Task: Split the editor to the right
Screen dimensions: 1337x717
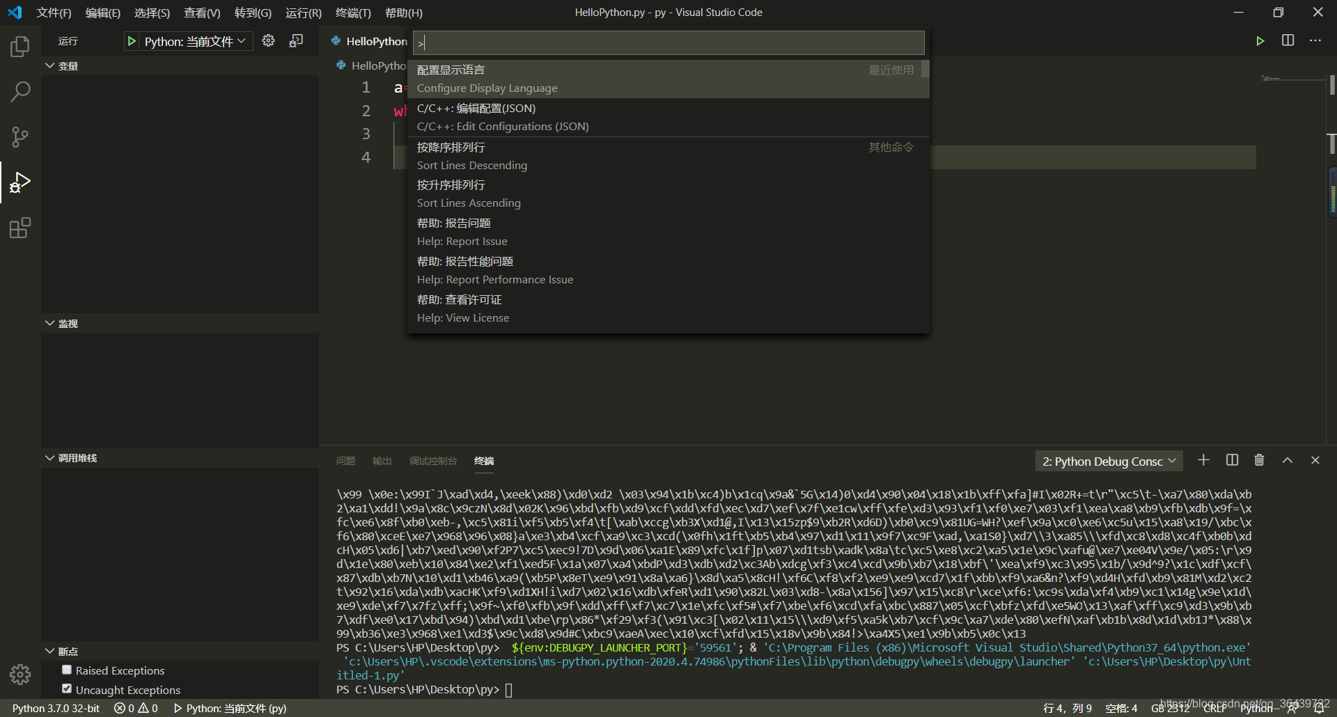Action: tap(1288, 41)
